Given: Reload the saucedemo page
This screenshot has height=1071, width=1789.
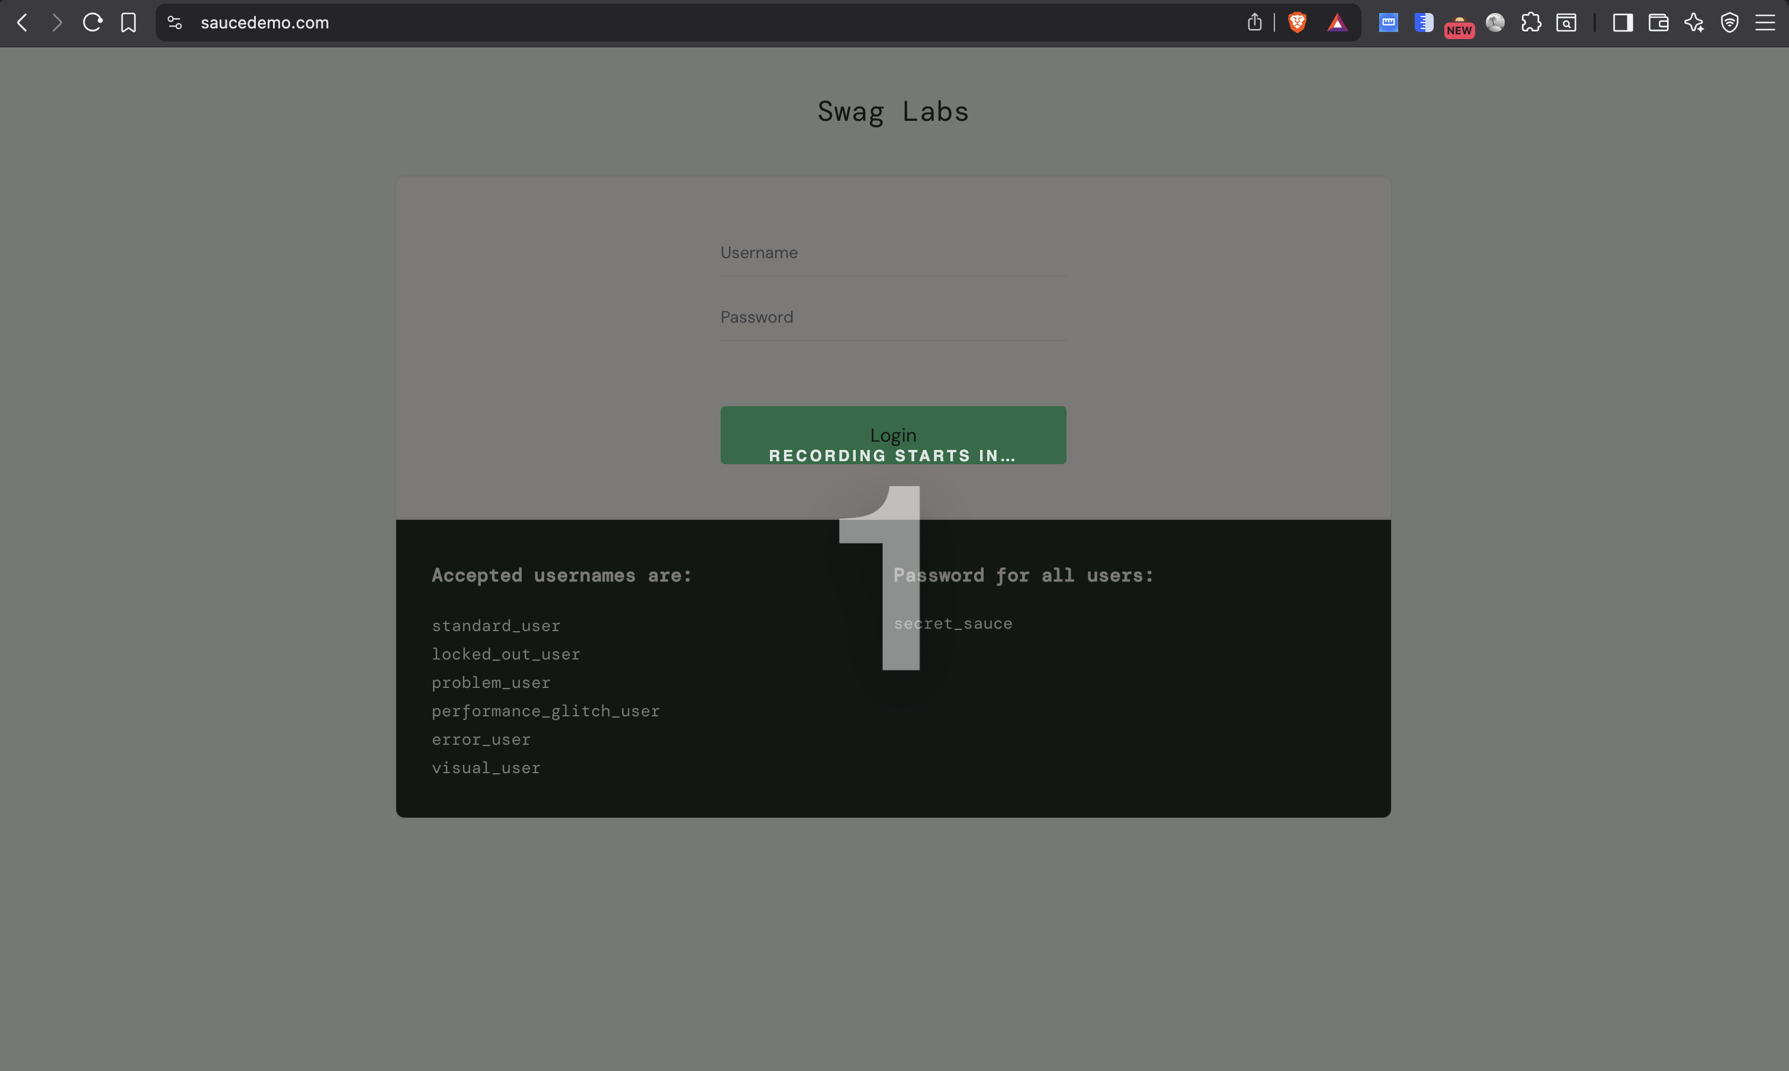Looking at the screenshot, I should click(92, 22).
